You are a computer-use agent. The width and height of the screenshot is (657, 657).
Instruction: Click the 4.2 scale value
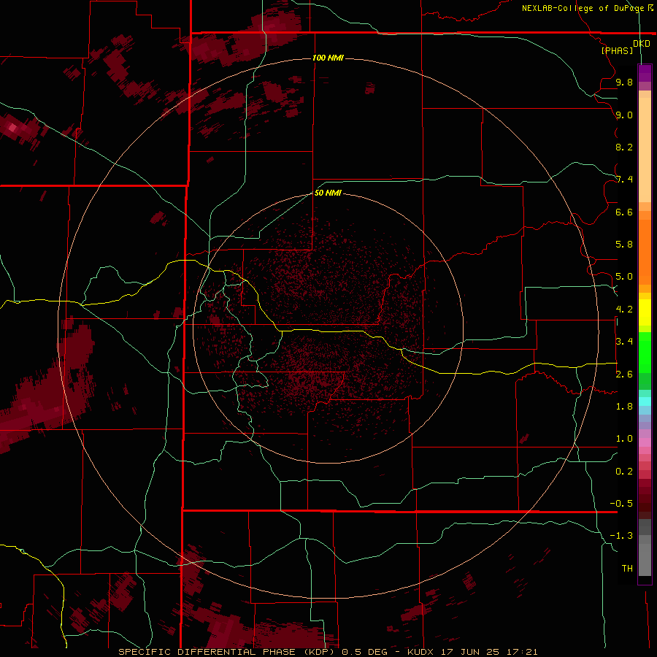(x=624, y=310)
